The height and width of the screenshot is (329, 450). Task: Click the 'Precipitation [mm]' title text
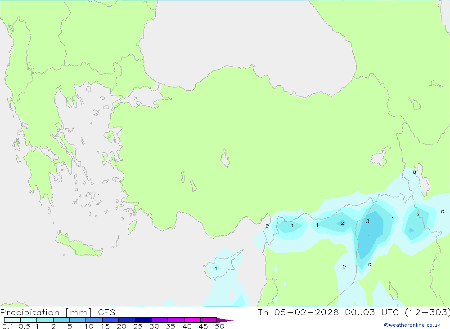(x=46, y=312)
